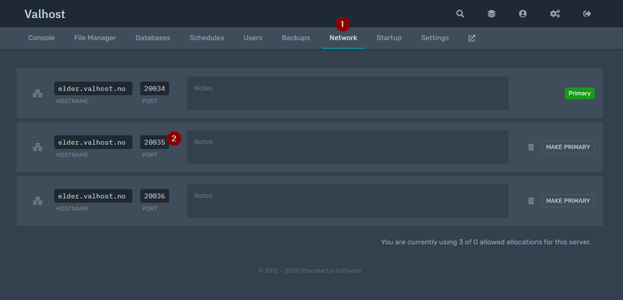Open the Backups tab
This screenshot has height=300, width=623.
pos(296,38)
